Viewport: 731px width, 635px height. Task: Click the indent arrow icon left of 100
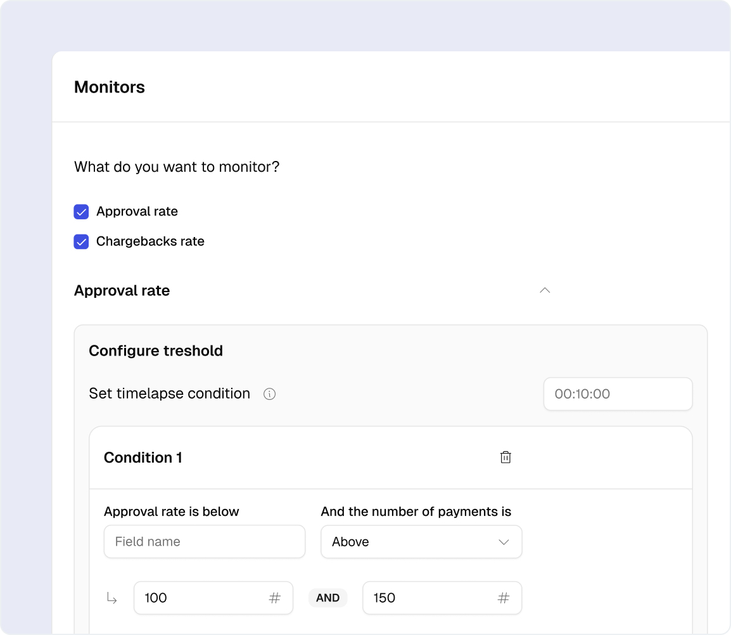point(112,598)
